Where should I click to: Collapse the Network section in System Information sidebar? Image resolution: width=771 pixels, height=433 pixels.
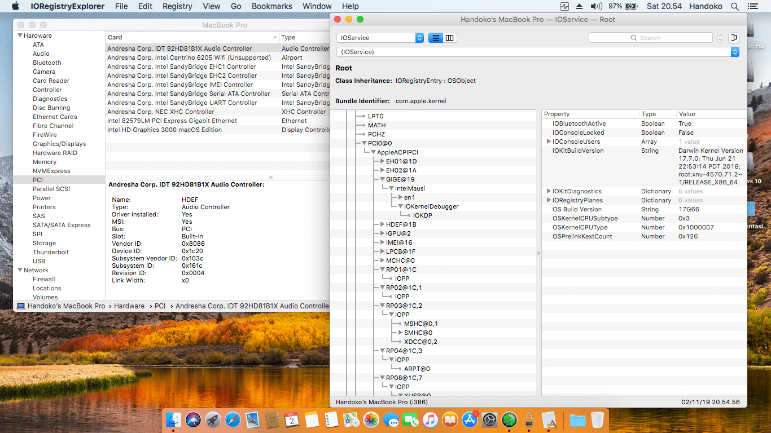click(20, 270)
